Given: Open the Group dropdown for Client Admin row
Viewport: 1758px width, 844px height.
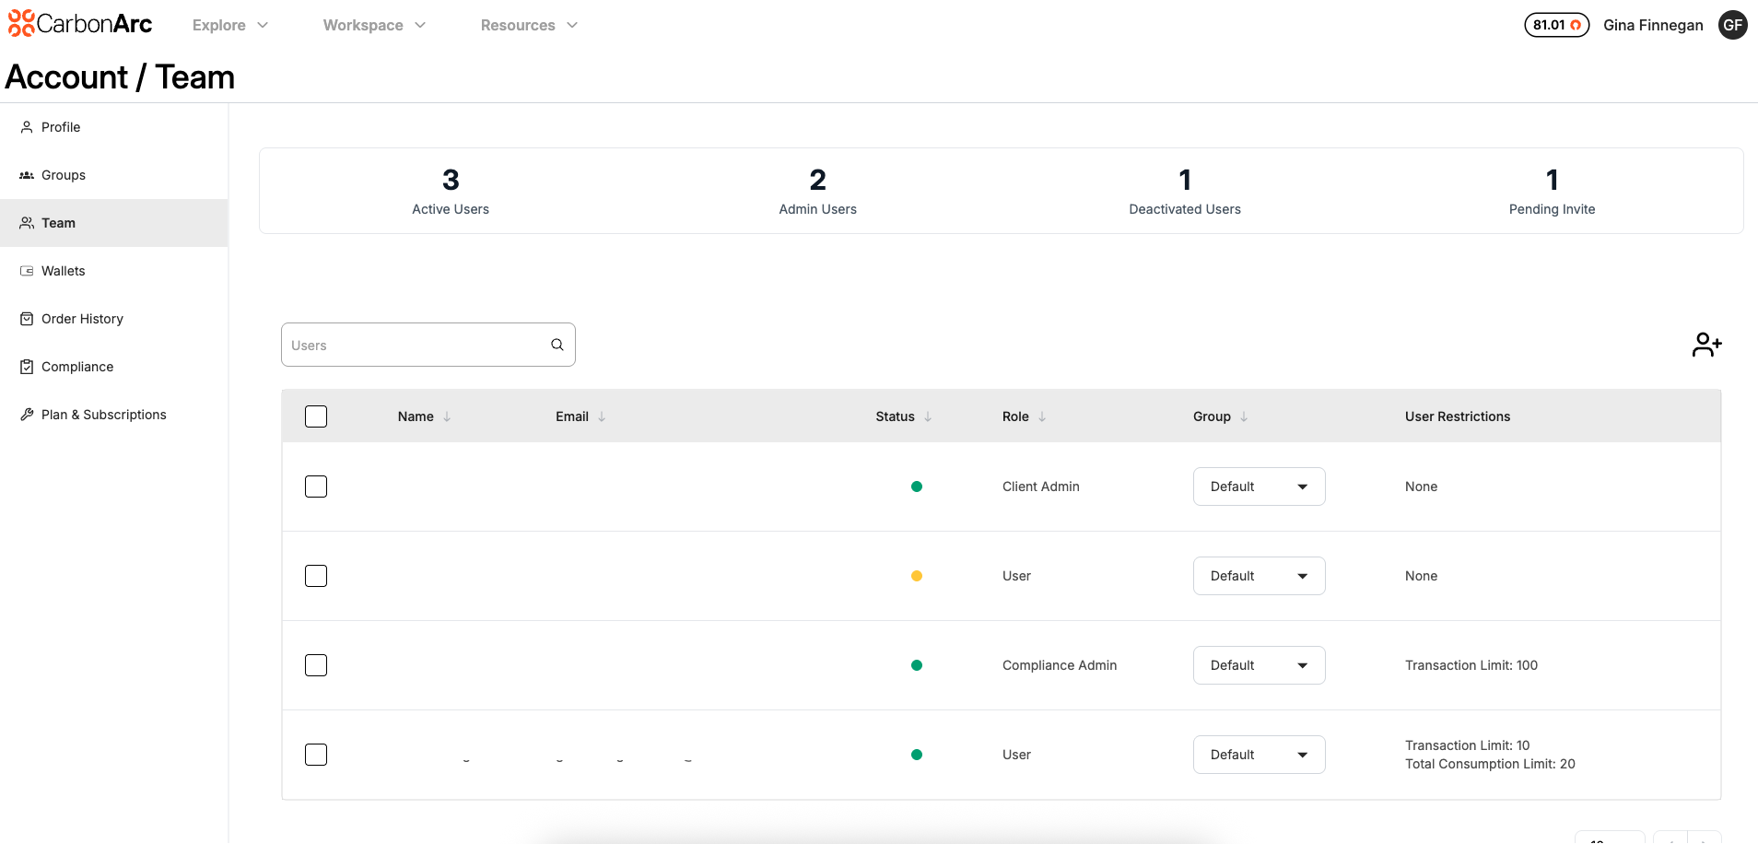Looking at the screenshot, I should pos(1258,486).
